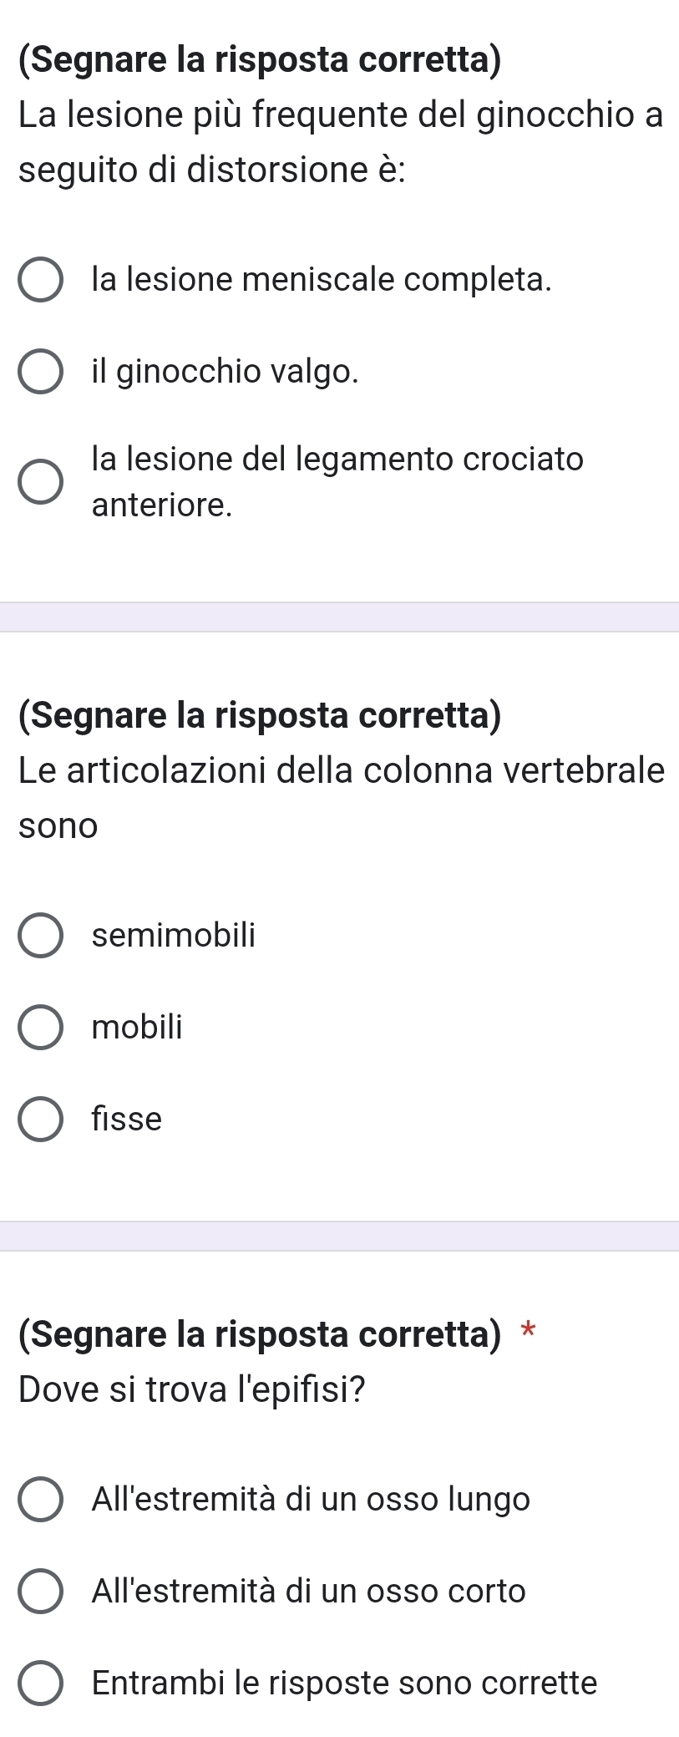This screenshot has width=679, height=1737.
Task: Click the bold heading above the knee injury question
Action: 260,61
